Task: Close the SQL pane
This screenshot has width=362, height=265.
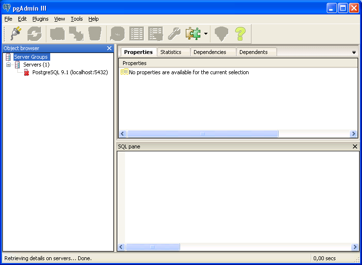Action: (355, 146)
